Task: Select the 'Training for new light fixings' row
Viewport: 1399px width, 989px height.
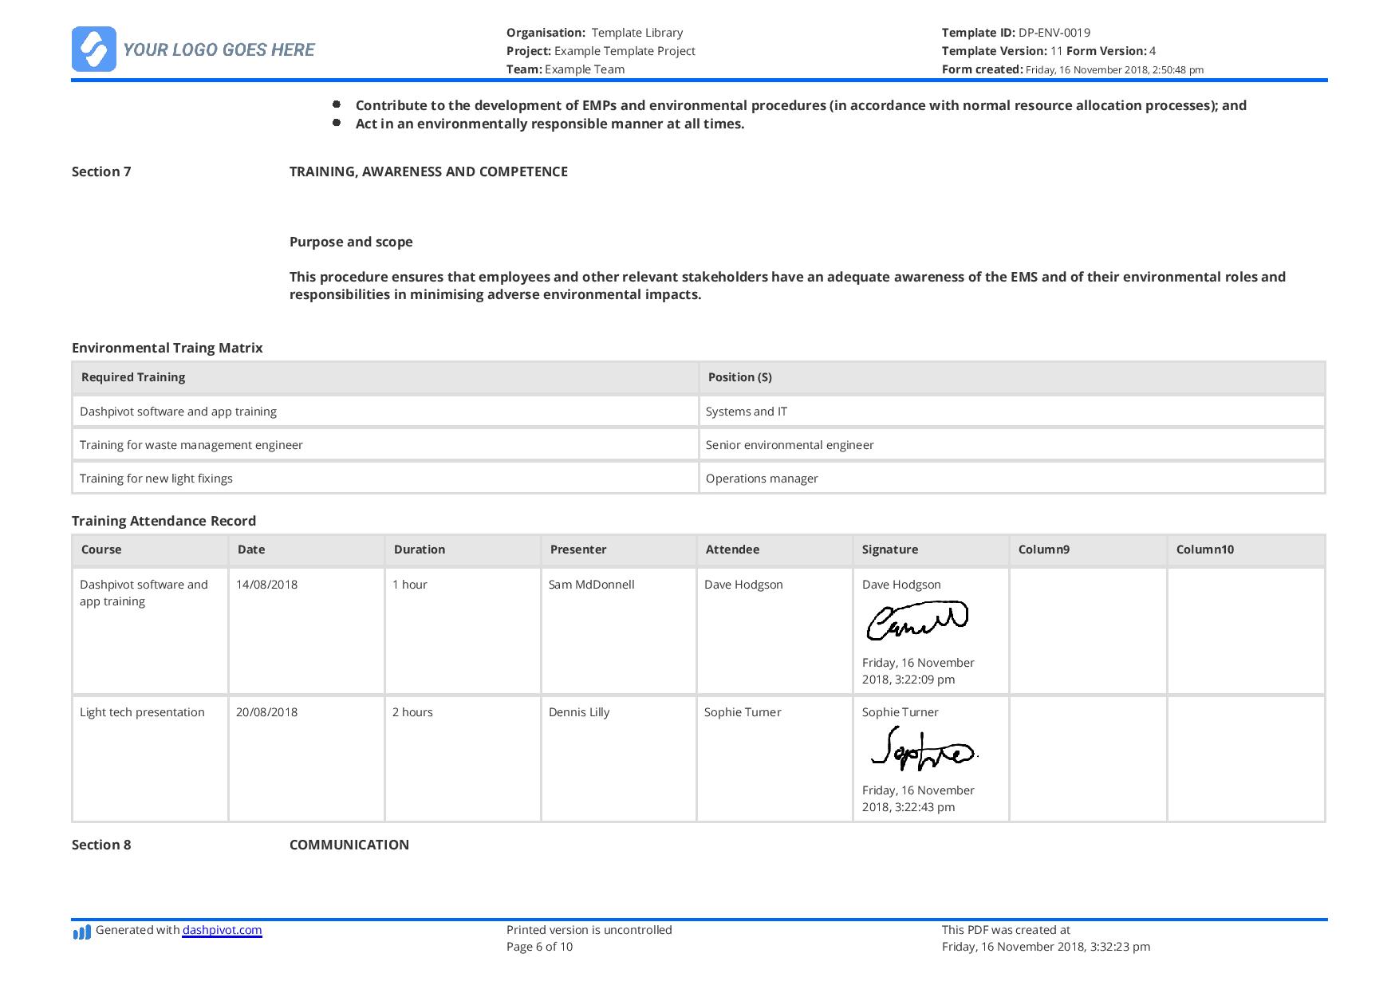Action: click(156, 478)
